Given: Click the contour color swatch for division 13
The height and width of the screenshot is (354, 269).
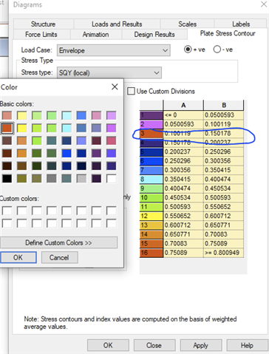Looking at the screenshot, I should 151,225.
